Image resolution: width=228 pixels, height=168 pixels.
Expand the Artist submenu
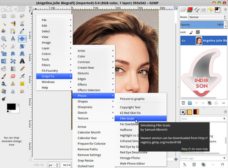point(94,51)
